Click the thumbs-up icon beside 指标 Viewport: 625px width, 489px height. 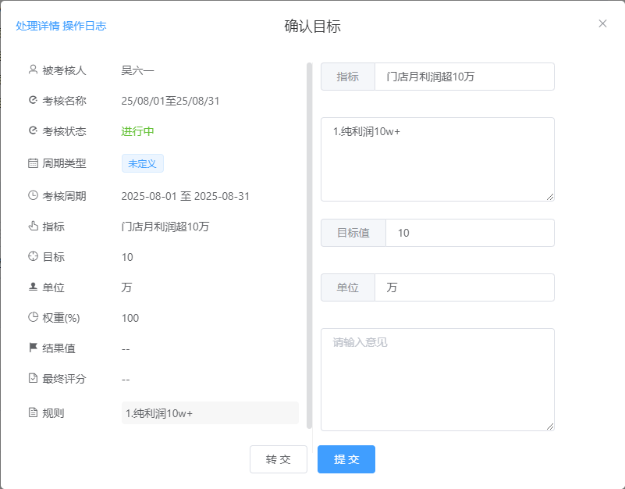pos(33,227)
